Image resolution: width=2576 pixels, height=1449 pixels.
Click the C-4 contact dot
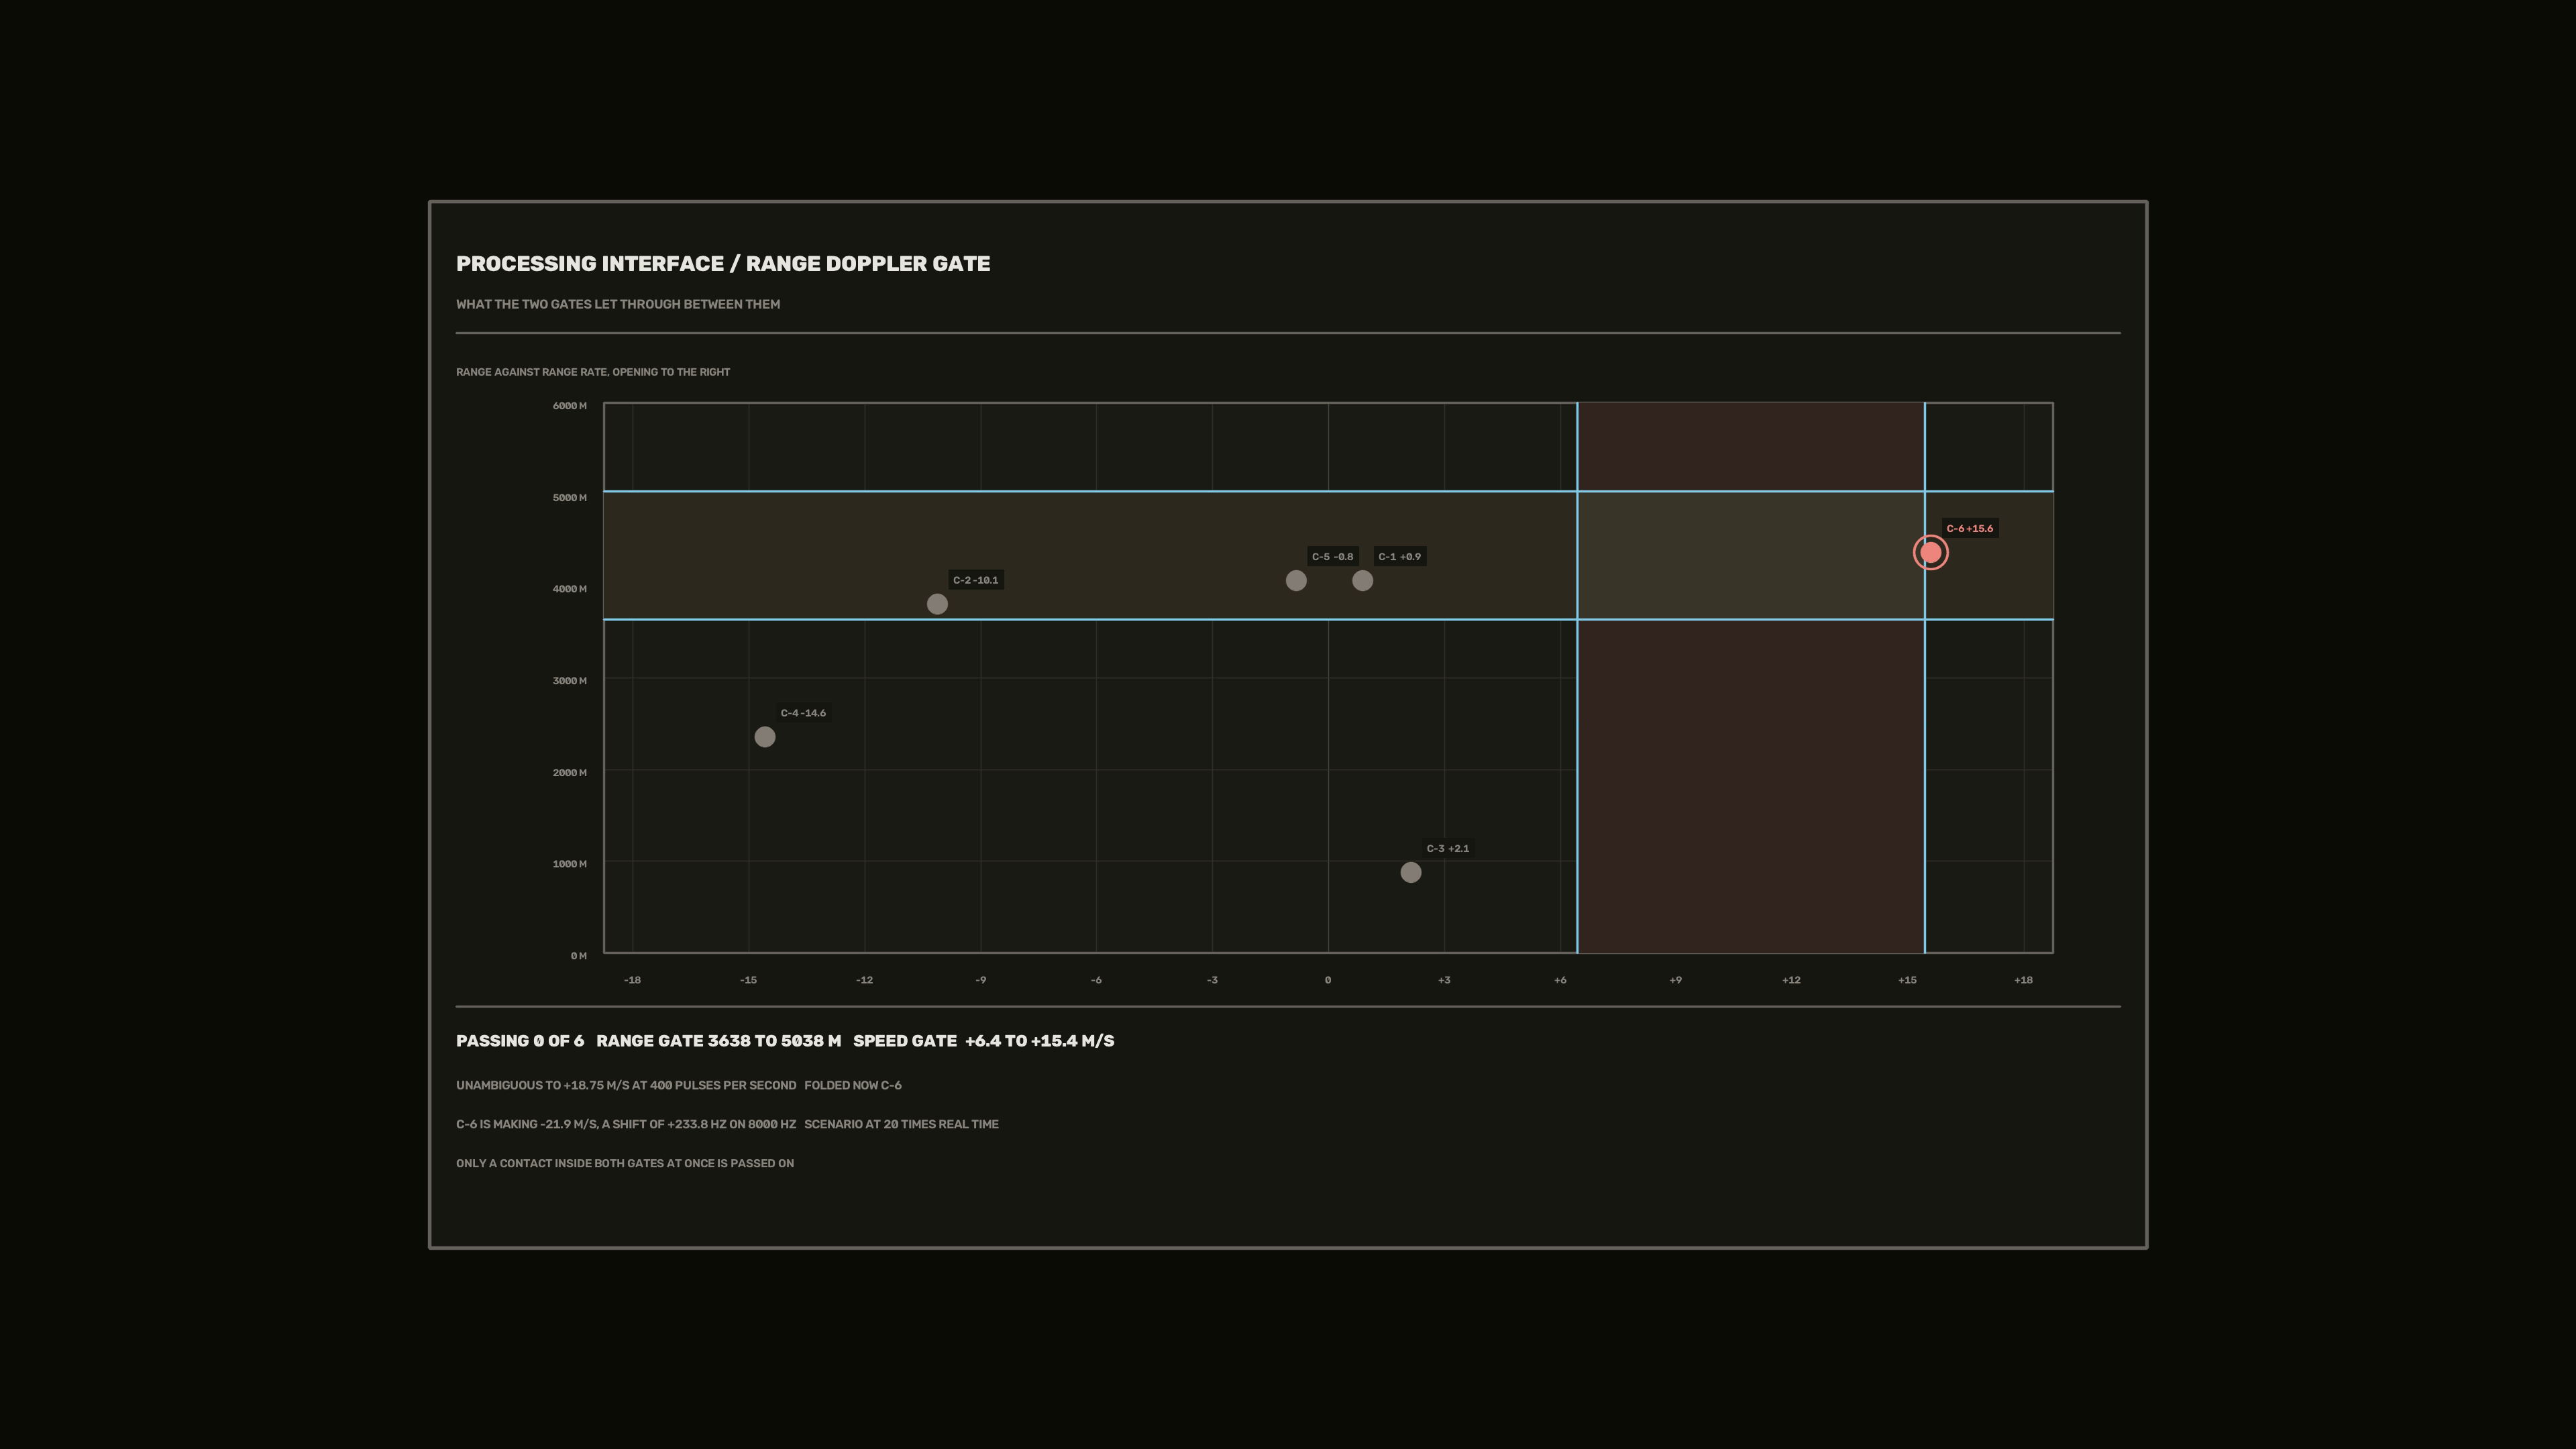pos(765,737)
